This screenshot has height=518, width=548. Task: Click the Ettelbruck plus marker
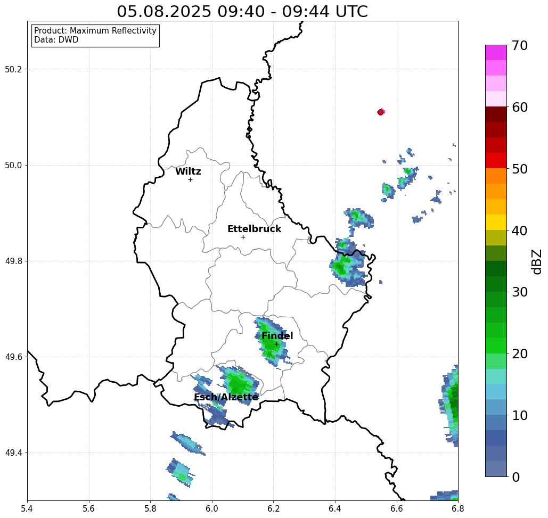[x=243, y=237]
